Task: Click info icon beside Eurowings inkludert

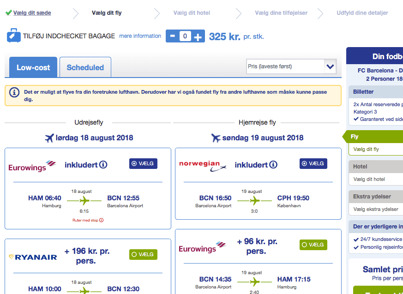Action: 103,165
